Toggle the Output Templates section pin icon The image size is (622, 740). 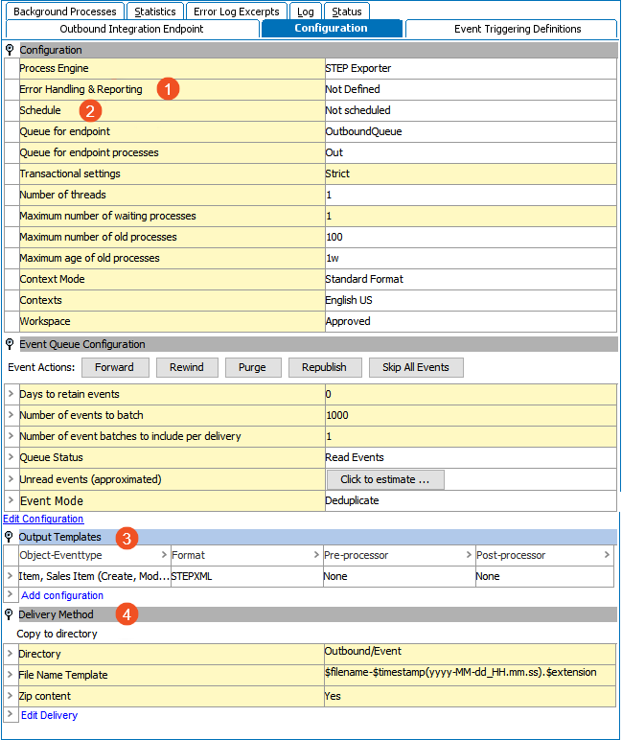point(10,537)
